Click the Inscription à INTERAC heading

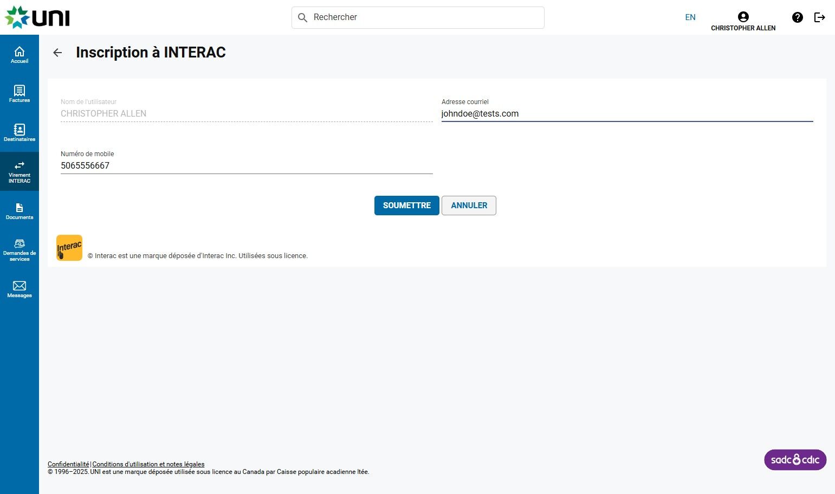point(151,53)
